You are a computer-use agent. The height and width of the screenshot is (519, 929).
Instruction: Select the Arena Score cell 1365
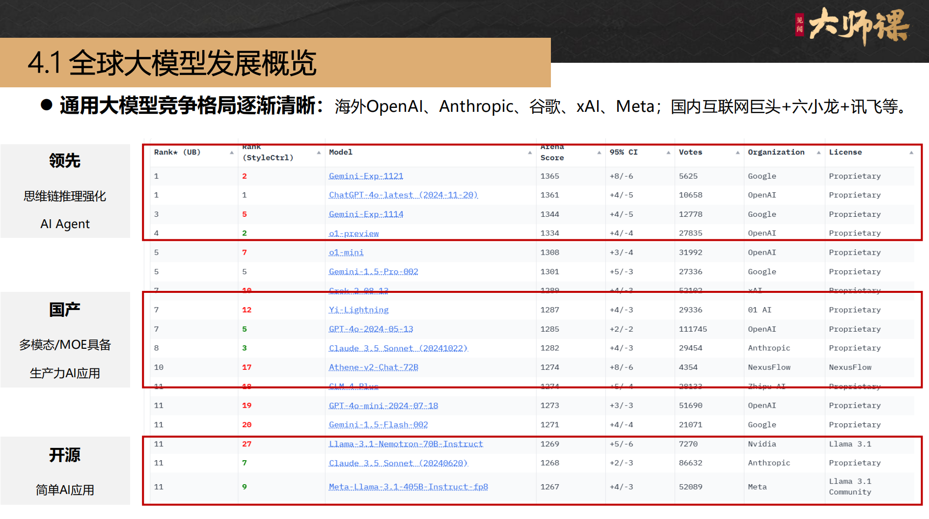(549, 176)
